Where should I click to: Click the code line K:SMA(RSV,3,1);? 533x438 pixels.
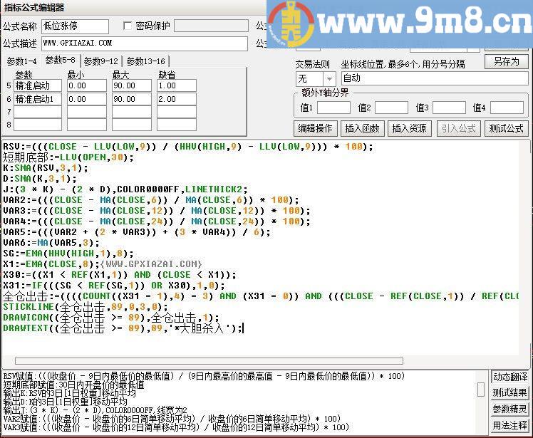46,168
